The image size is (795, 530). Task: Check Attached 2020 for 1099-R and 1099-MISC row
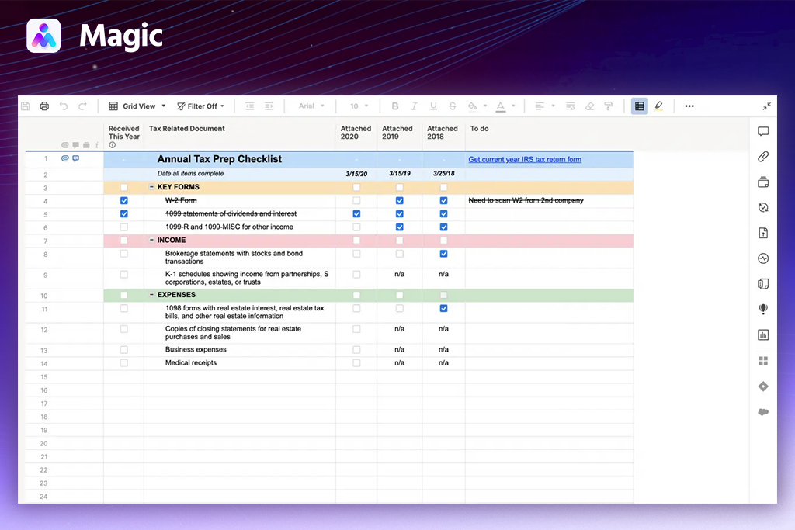click(x=356, y=227)
